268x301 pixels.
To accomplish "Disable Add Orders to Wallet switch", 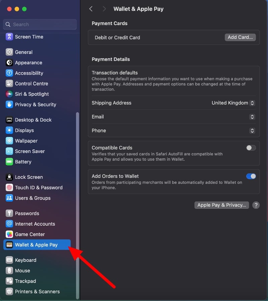I will [251, 176].
